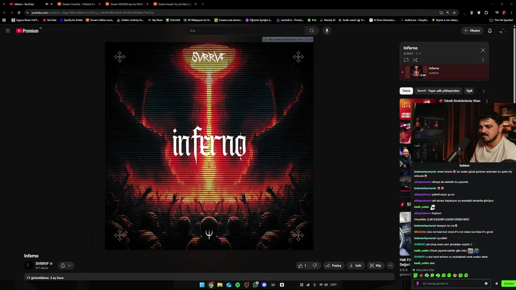
Task: Click the Klip clip button
Action: [375, 265]
